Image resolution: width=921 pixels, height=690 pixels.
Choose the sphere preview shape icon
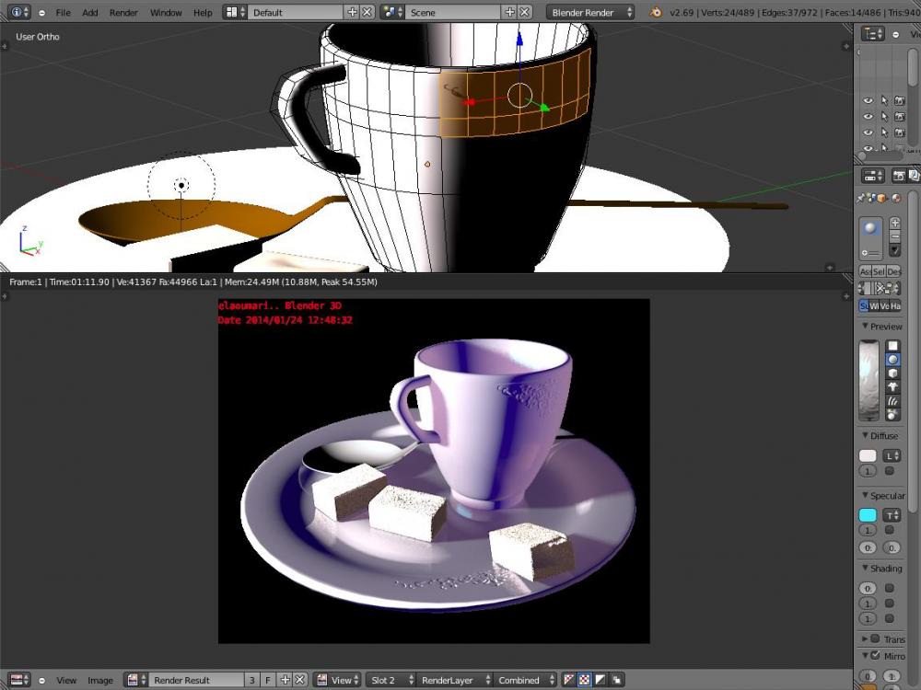(x=892, y=360)
